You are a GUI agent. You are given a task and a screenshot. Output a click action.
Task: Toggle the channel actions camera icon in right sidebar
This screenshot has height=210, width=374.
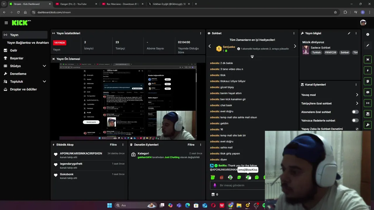[368, 114]
